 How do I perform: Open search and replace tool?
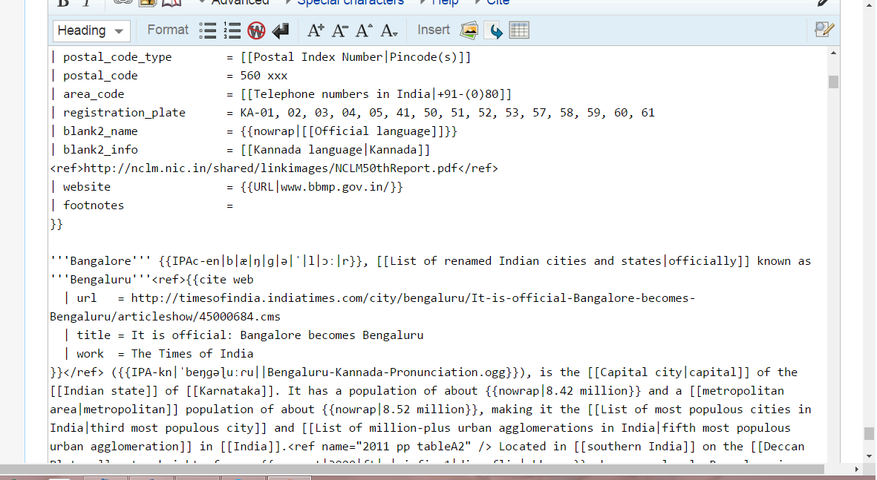[x=824, y=30]
